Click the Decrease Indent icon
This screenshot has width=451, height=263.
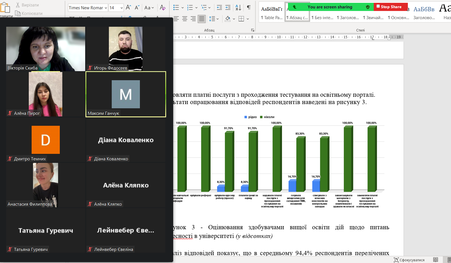[219, 8]
